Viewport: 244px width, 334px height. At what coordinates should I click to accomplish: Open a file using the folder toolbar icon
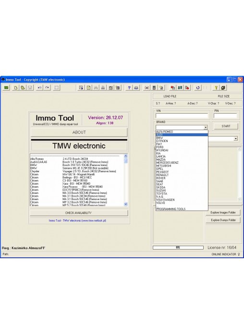[23, 87]
